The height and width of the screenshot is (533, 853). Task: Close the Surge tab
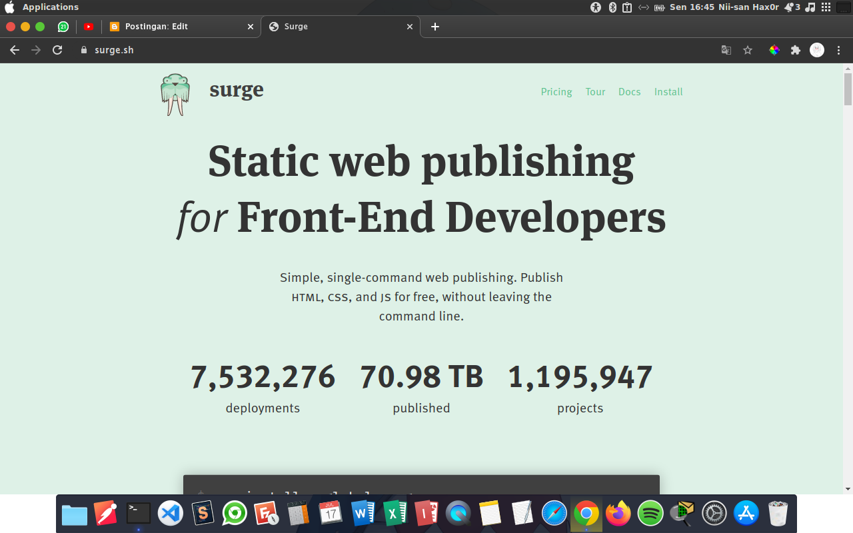(x=410, y=27)
